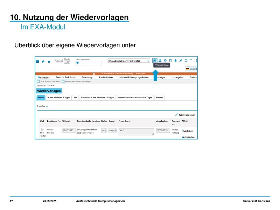Open the EXA-Administrator role dropdown

click(x=129, y=61)
